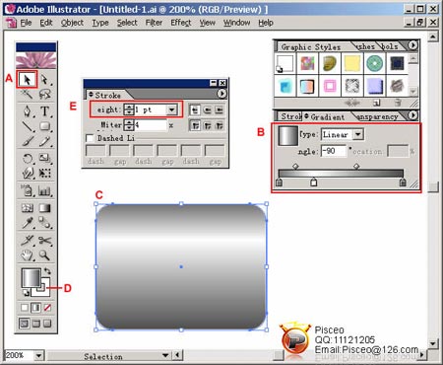443x365 pixels.
Task: Select the Eyedropper tool
Action: coord(27,223)
